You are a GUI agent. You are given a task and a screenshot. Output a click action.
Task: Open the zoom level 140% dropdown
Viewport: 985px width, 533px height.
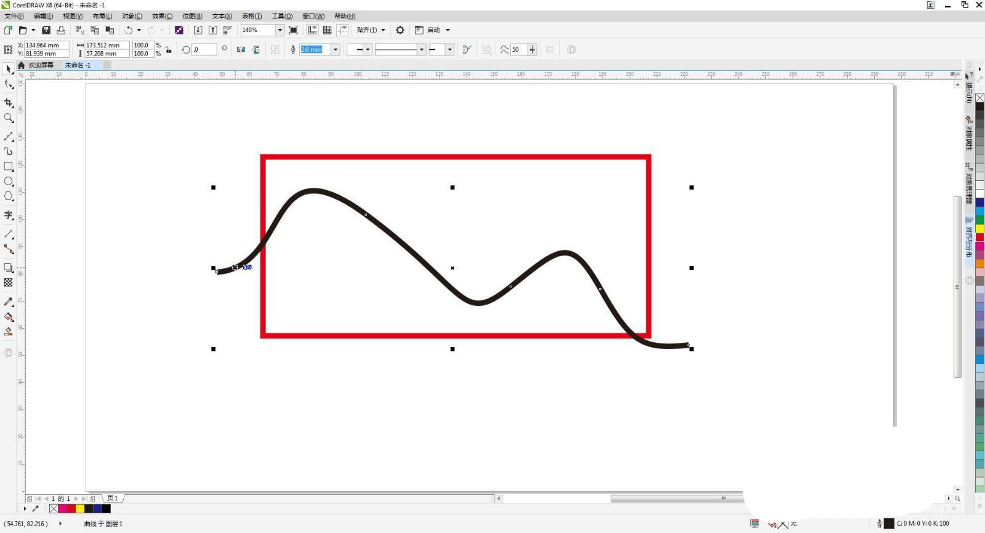(279, 30)
